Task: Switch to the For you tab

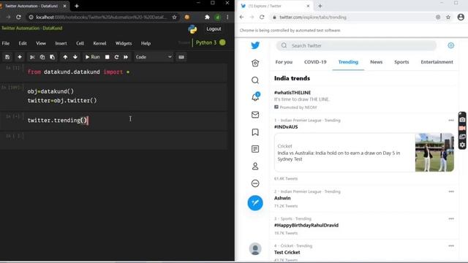Action: click(284, 62)
